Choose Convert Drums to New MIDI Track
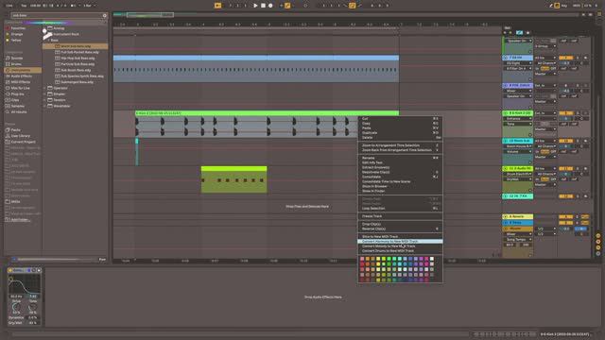 (400, 250)
